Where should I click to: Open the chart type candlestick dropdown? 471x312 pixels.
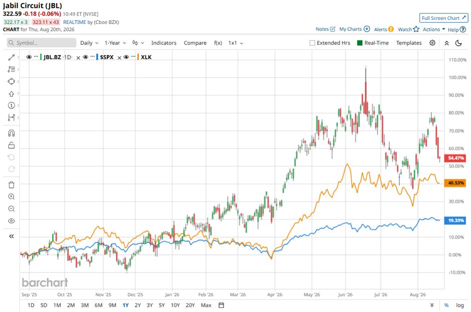[138, 43]
